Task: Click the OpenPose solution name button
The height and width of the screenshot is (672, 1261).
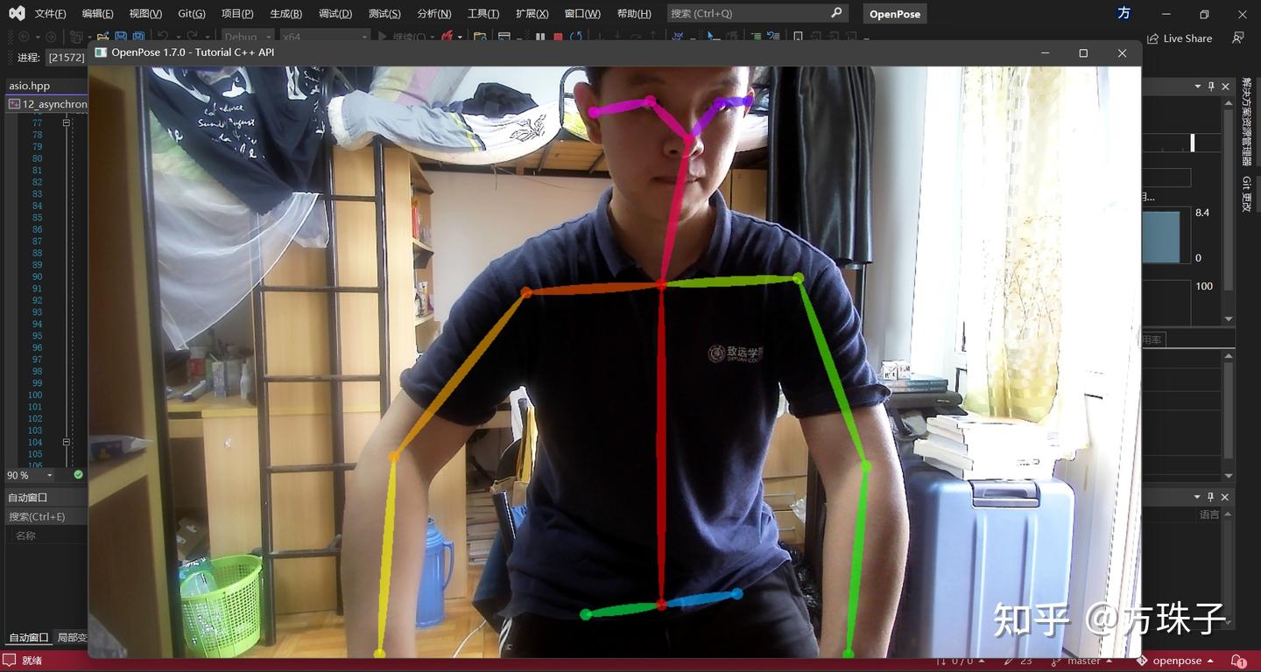Action: coord(895,14)
